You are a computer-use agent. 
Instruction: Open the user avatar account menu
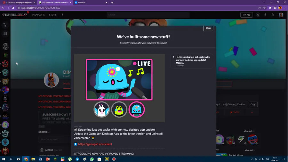click(281, 15)
